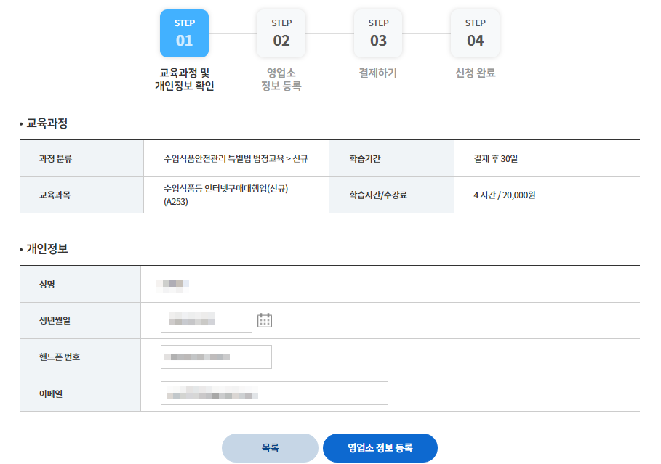Focus the 이메일 input field
Viewport: 661px width, 464px height.
[274, 394]
